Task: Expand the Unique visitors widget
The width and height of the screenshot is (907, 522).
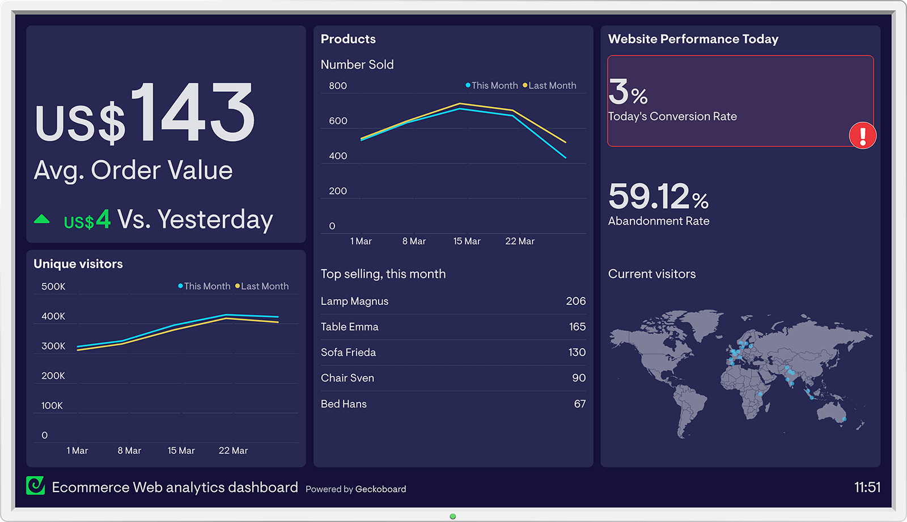Action: tap(78, 264)
